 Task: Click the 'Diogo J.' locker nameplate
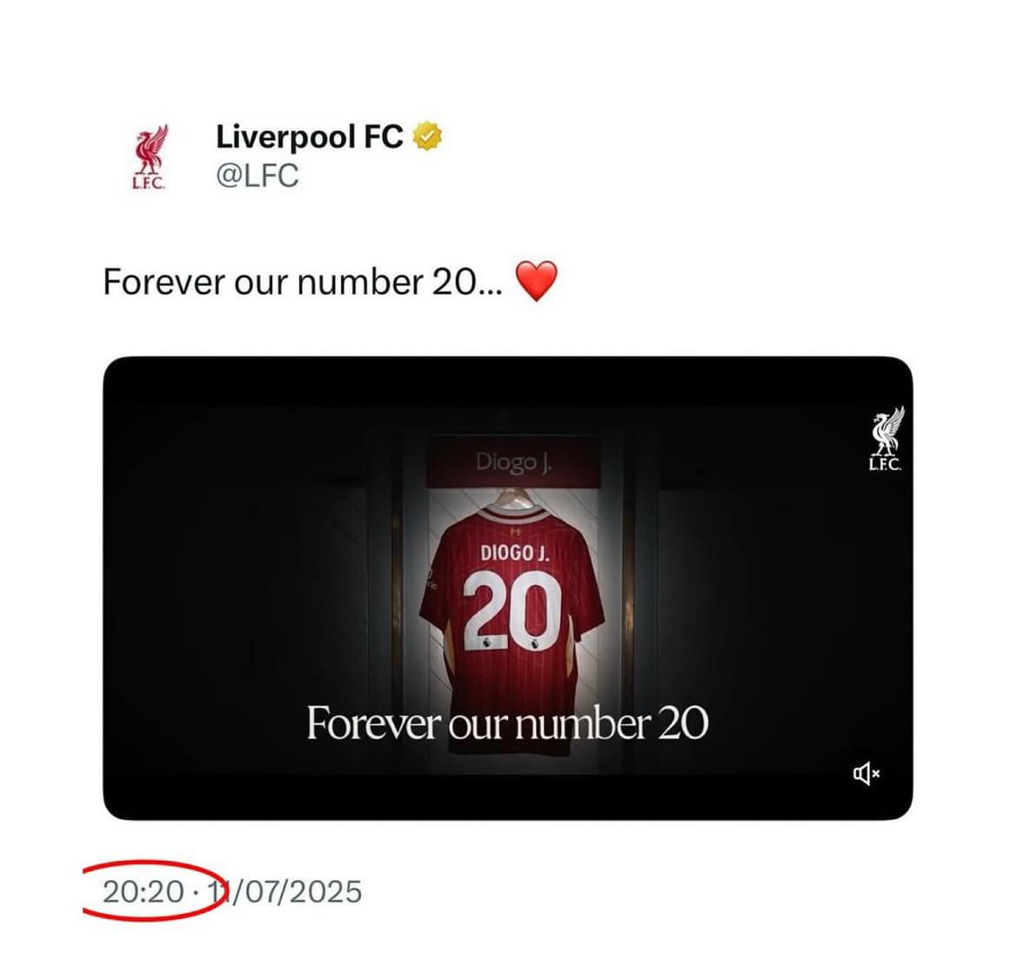tap(513, 462)
